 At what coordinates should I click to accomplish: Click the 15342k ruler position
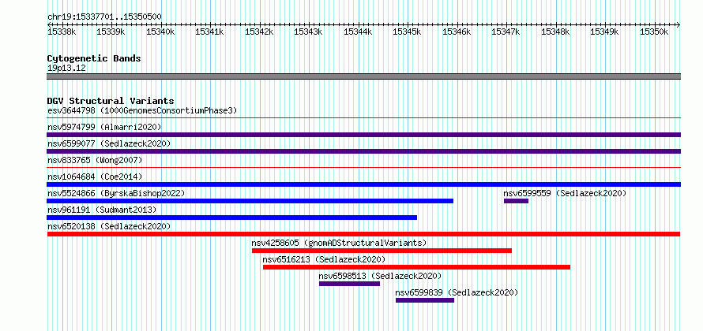click(259, 32)
